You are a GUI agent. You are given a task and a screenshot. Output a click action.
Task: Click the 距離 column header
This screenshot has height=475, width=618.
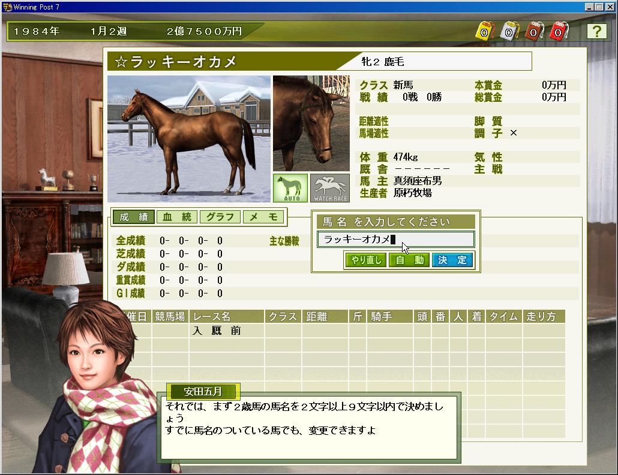point(325,316)
